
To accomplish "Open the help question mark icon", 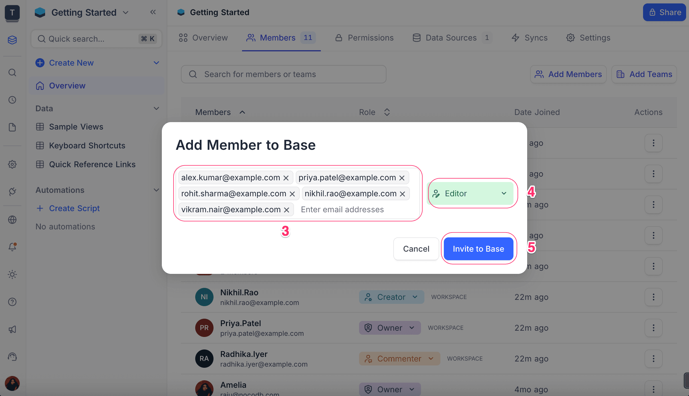I will click(12, 302).
